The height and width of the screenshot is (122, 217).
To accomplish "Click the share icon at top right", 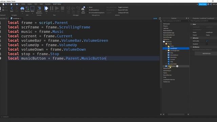I will pos(211,4).
